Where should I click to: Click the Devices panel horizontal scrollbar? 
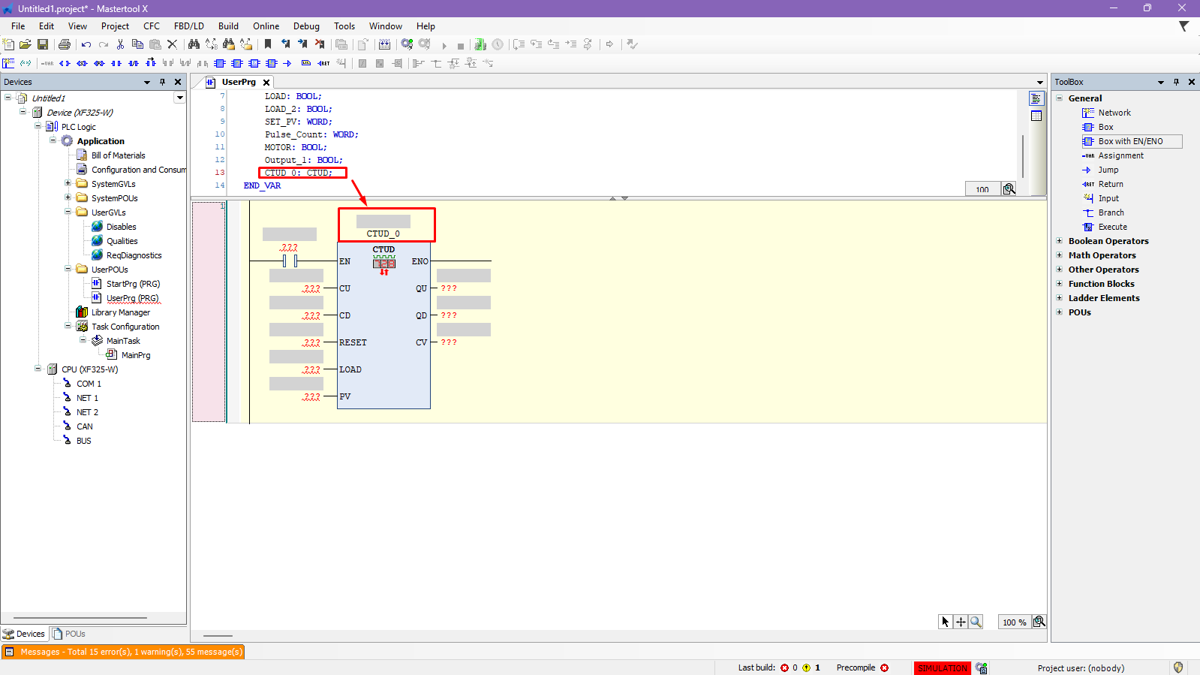[x=80, y=618]
